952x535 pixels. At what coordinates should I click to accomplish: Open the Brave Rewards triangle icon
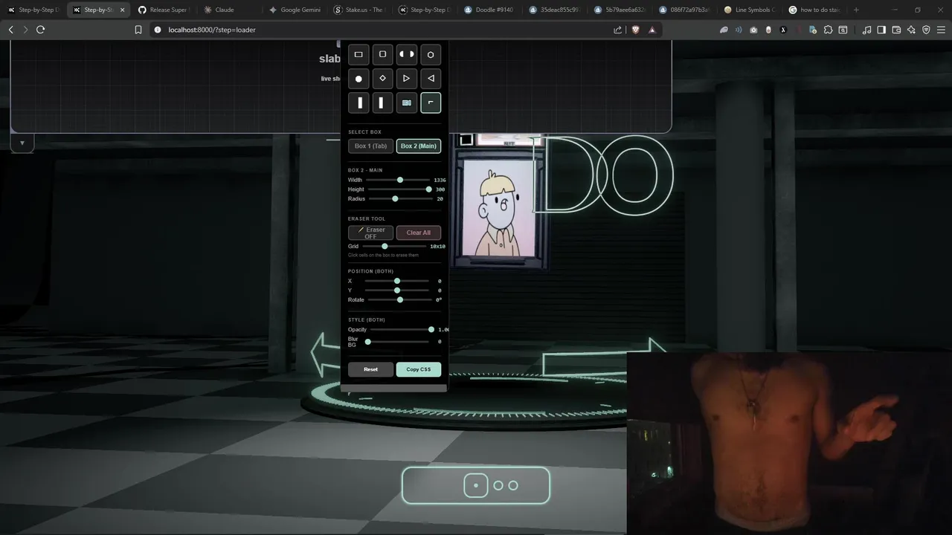(x=652, y=30)
